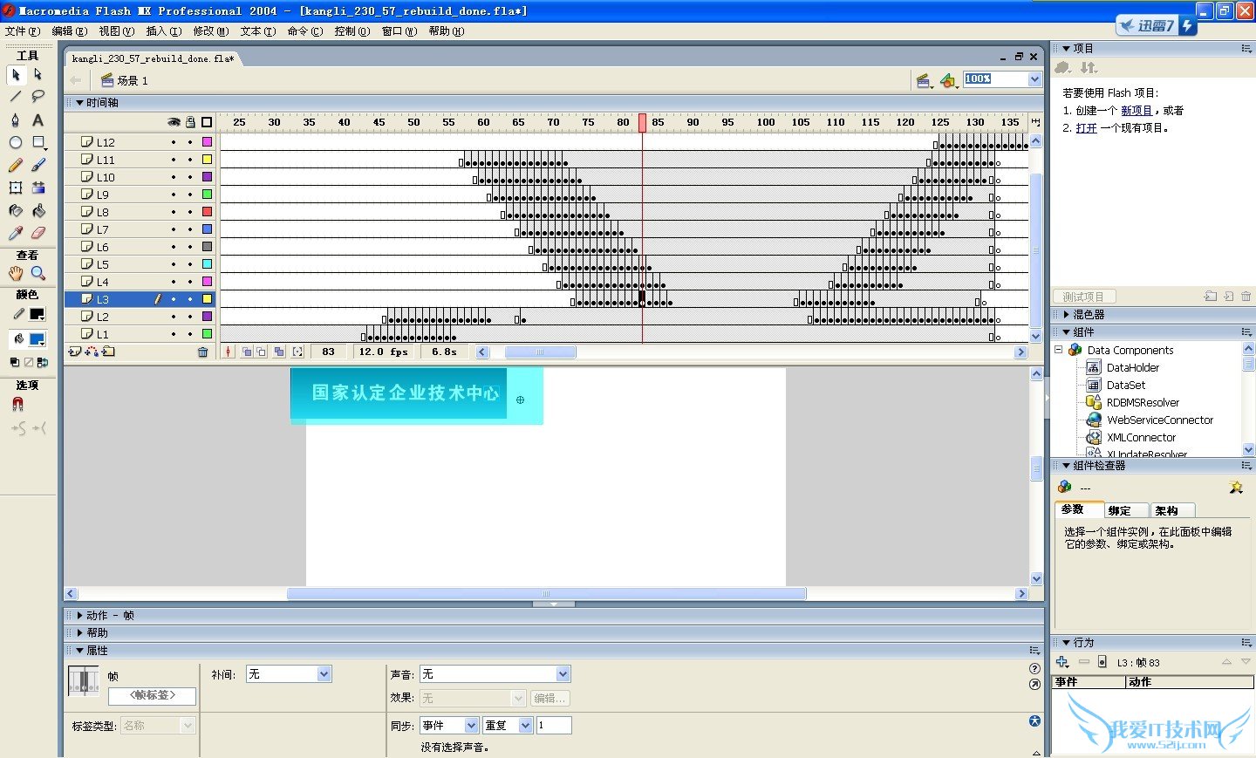Click the fill color swatch
The image size is (1256, 758).
click(37, 339)
